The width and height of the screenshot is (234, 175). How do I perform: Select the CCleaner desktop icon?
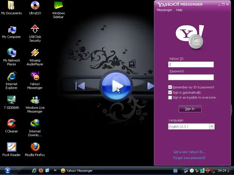[11, 126]
